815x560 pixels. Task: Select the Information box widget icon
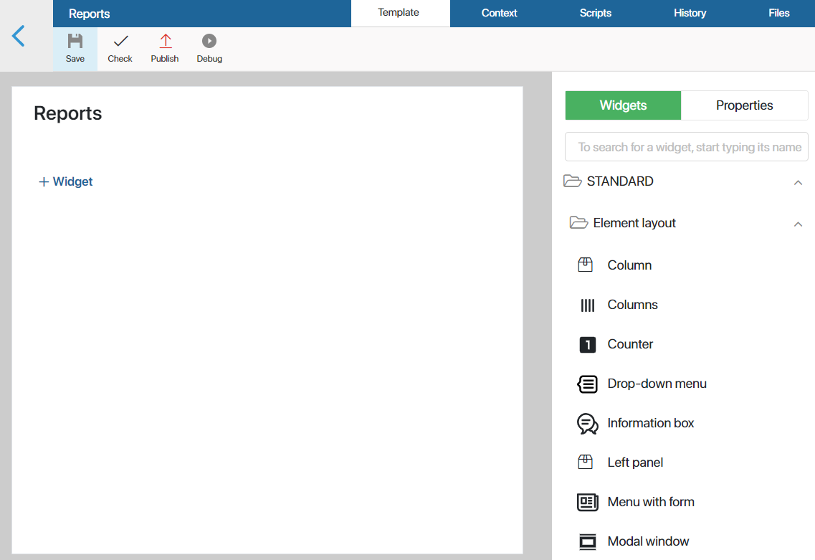click(587, 424)
